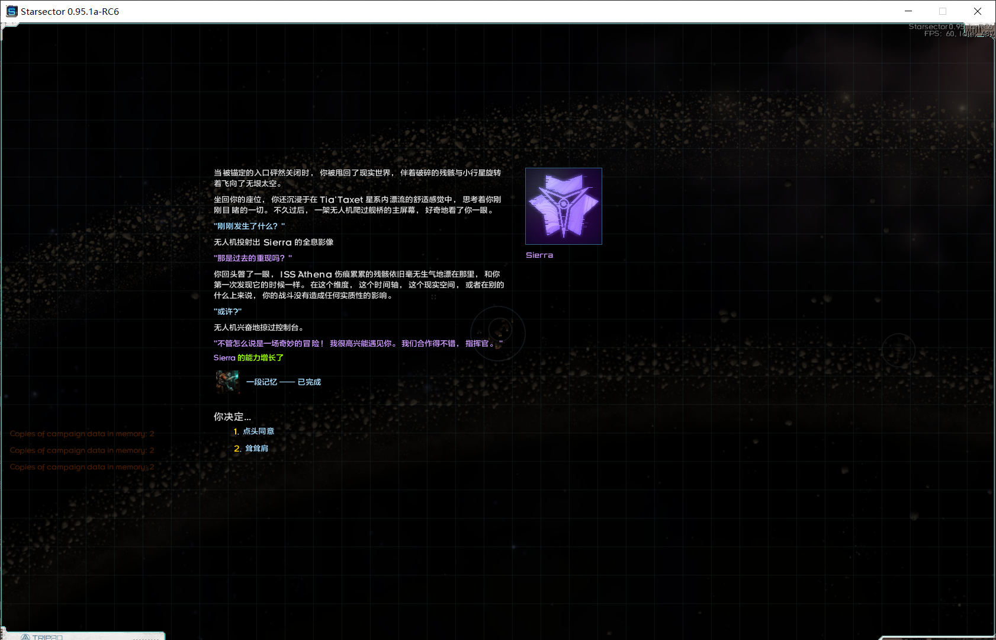Minimize the Starsector window
996x640 pixels.
tap(908, 11)
